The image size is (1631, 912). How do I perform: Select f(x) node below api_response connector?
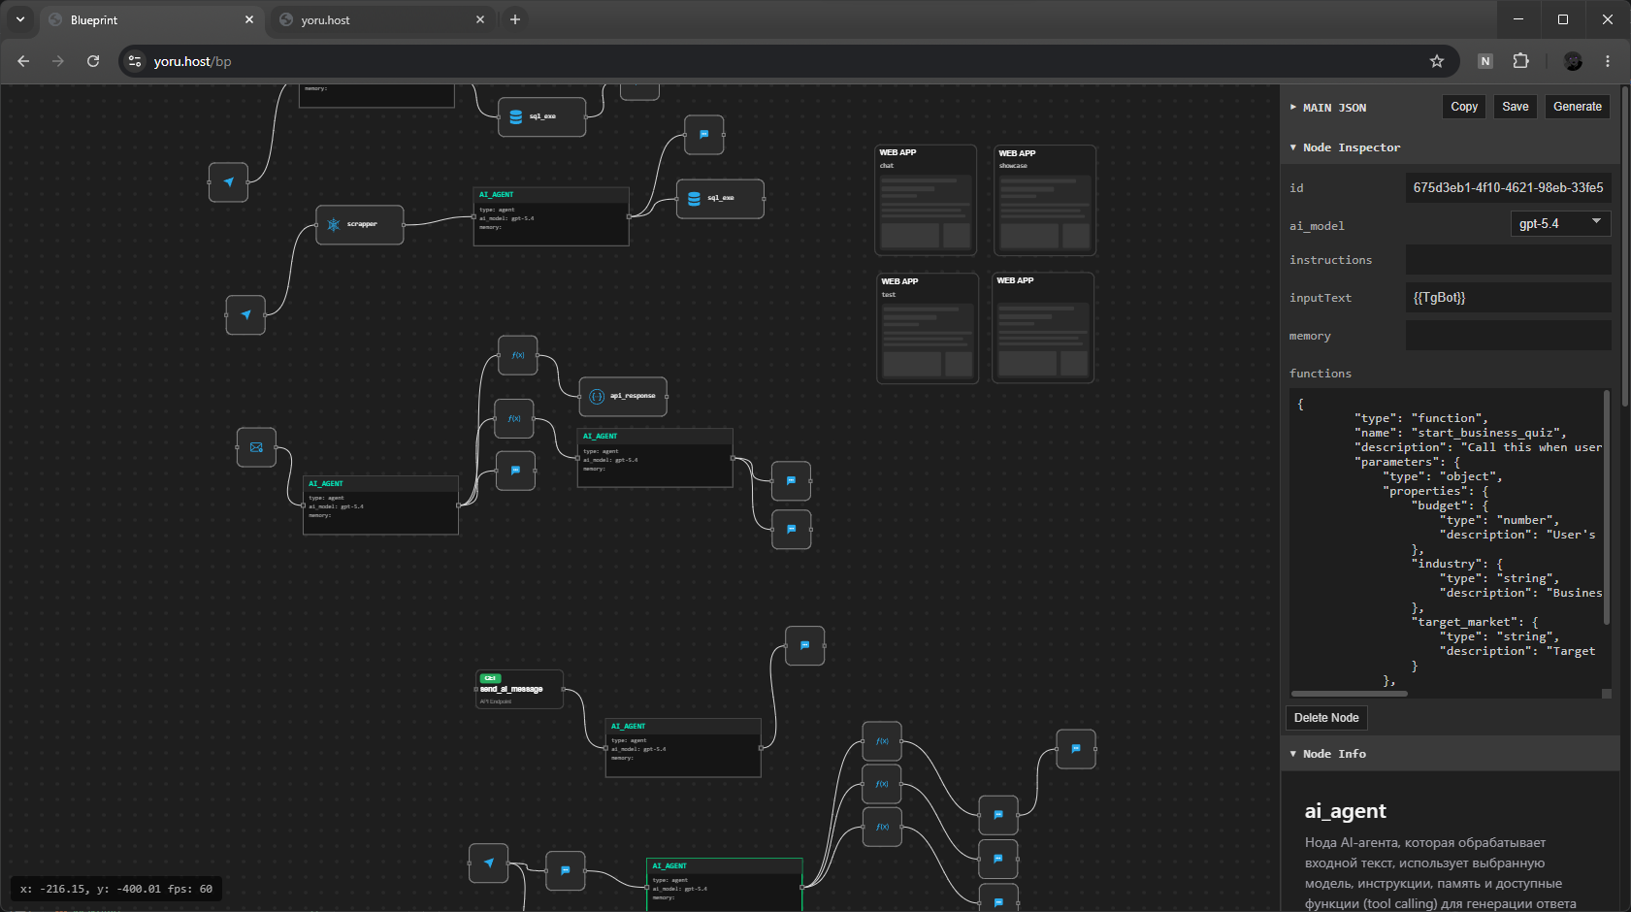tap(514, 418)
